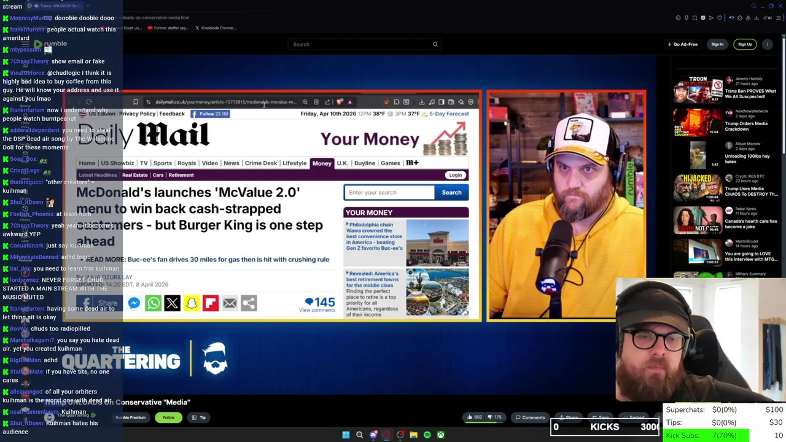Select the Home tab on Daily Mail
Viewport: 786px width, 442px height.
pos(87,163)
